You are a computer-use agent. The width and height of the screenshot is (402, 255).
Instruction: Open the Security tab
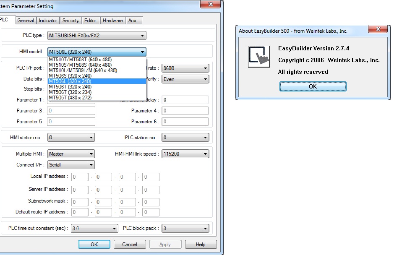(70, 21)
